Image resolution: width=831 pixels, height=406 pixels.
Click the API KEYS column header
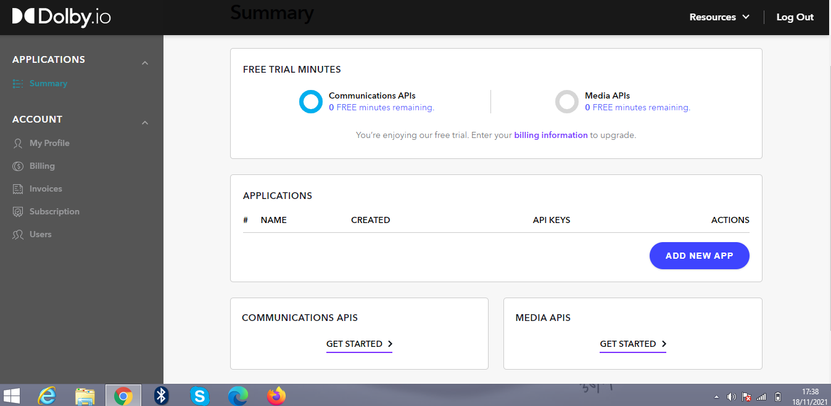click(x=552, y=220)
